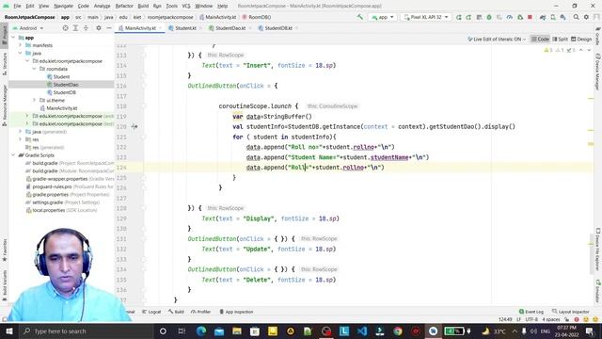Switch editor to Split view mode

point(561,40)
